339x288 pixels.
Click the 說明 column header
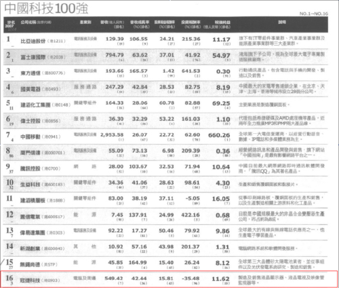282,22
